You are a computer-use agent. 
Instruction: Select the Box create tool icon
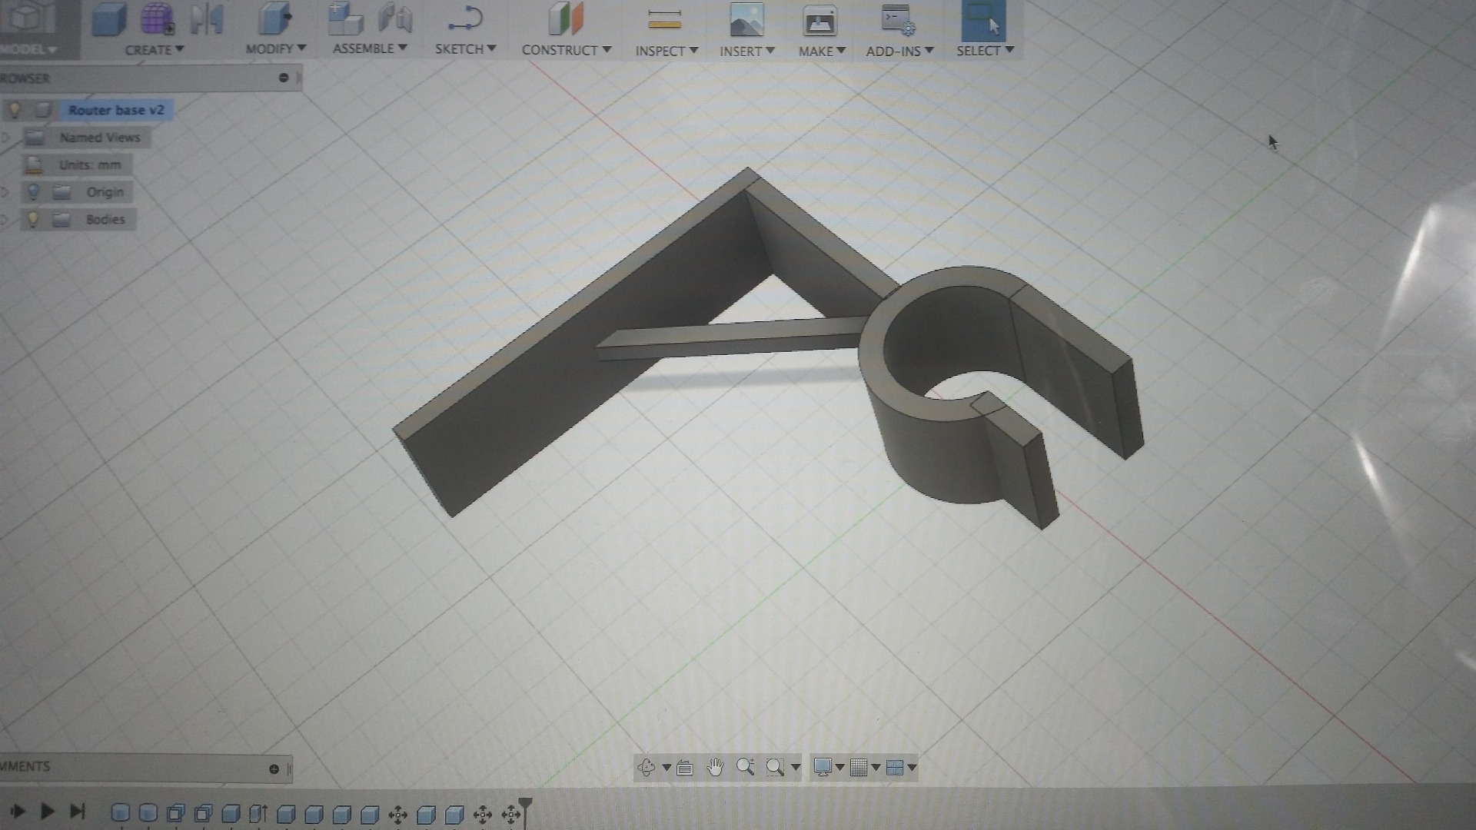coord(109,19)
